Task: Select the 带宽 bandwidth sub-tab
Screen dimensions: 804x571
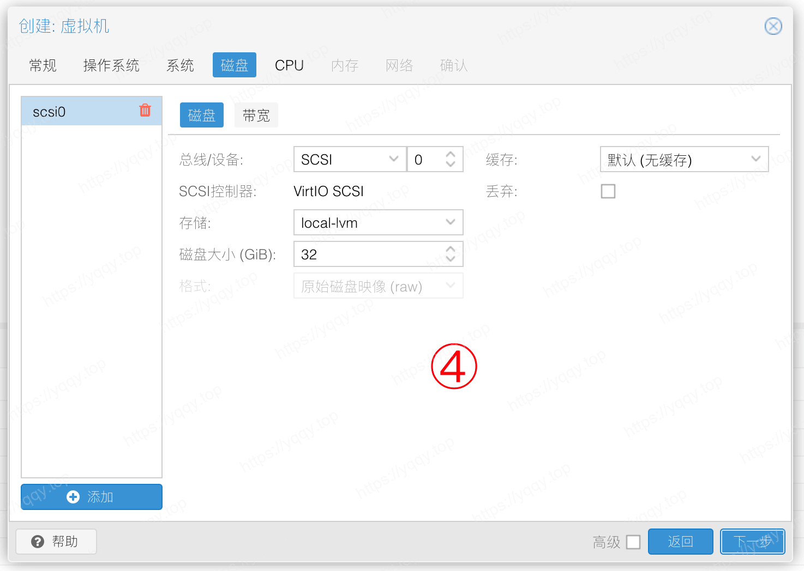Action: [256, 116]
